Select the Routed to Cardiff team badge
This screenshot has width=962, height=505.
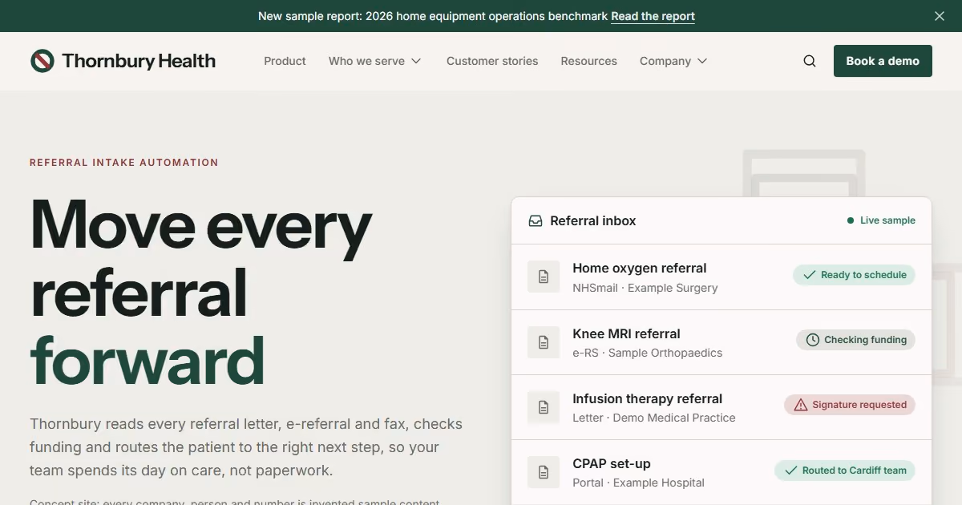[845, 471]
